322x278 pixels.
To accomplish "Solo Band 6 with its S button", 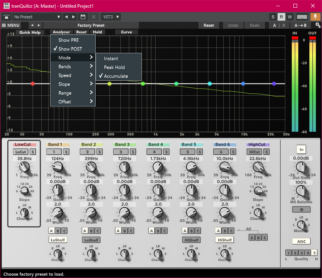I will tap(233, 152).
